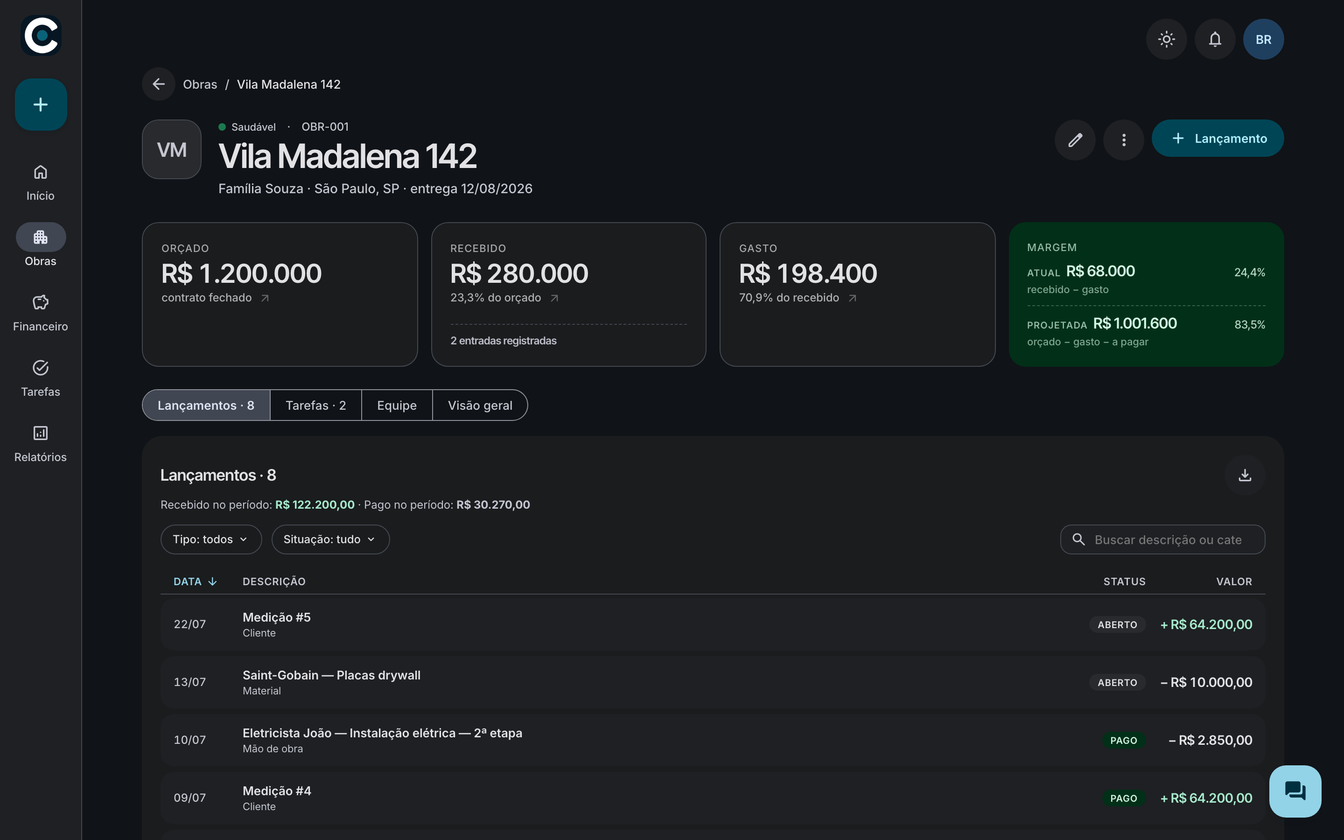Toggle light theme with the sun icon

(x=1166, y=40)
